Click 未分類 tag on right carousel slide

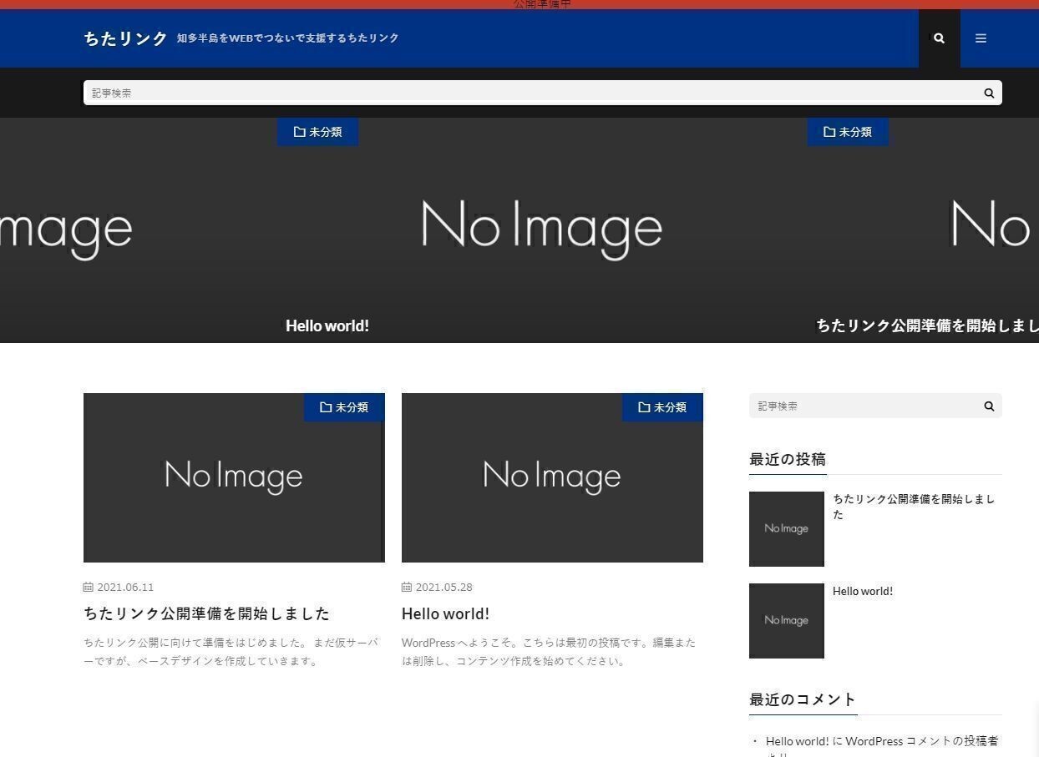click(847, 132)
